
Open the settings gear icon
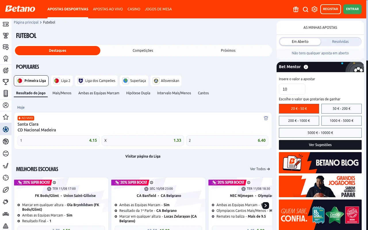click(x=315, y=9)
